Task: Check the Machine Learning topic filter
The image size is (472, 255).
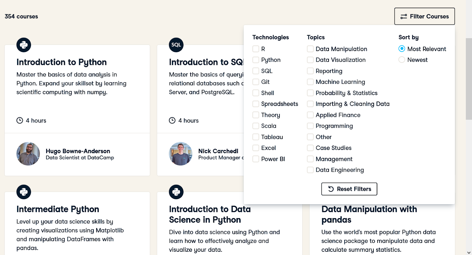Action: (x=310, y=82)
